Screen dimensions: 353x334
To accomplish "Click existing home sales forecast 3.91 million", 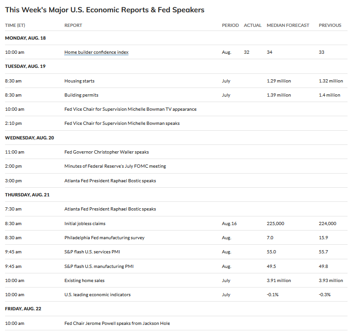I will 279,280.
